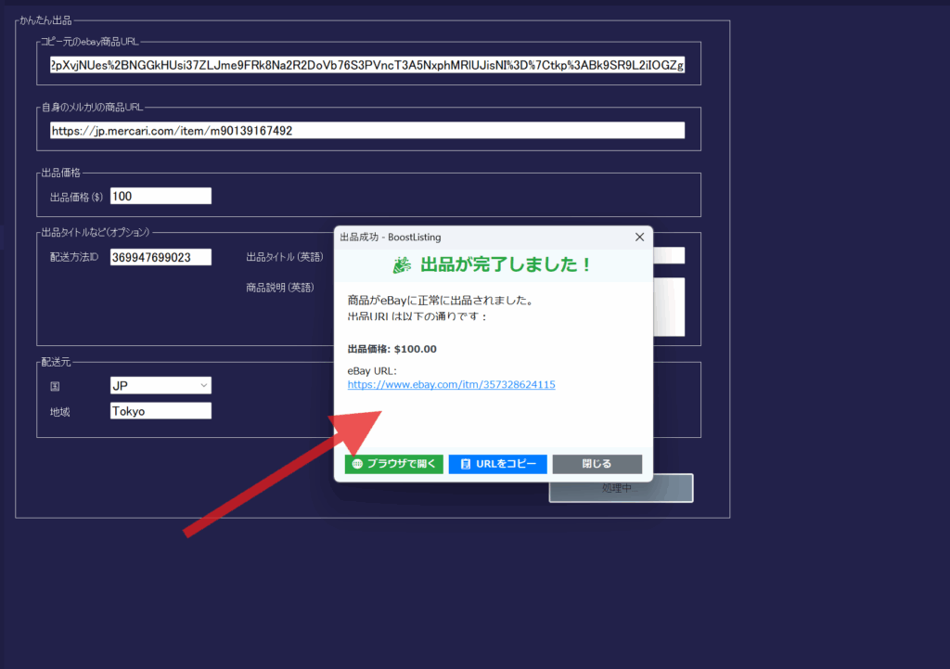Screen dimensions: 950x669
Task: Close the 出品成功 dialog with X
Action: click(x=639, y=238)
